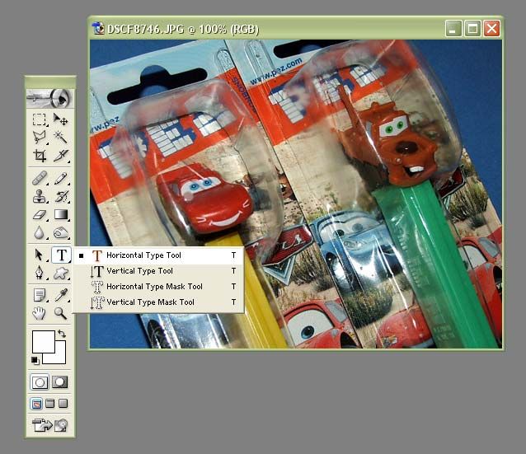Close the DSCF8746.JPG document window
Image resolution: width=526 pixels, height=454 pixels.
(491, 29)
